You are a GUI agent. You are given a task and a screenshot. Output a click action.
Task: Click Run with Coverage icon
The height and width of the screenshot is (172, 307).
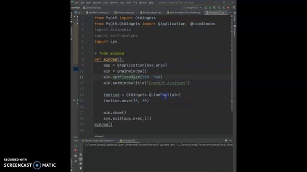point(214,8)
